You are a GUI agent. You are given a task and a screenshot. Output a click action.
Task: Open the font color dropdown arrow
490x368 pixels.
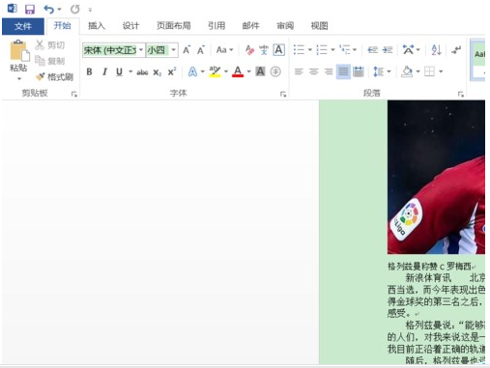[x=248, y=71]
